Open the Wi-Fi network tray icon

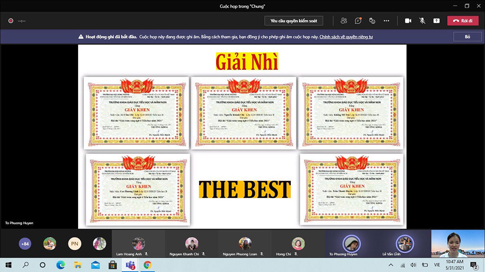[x=403, y=265]
